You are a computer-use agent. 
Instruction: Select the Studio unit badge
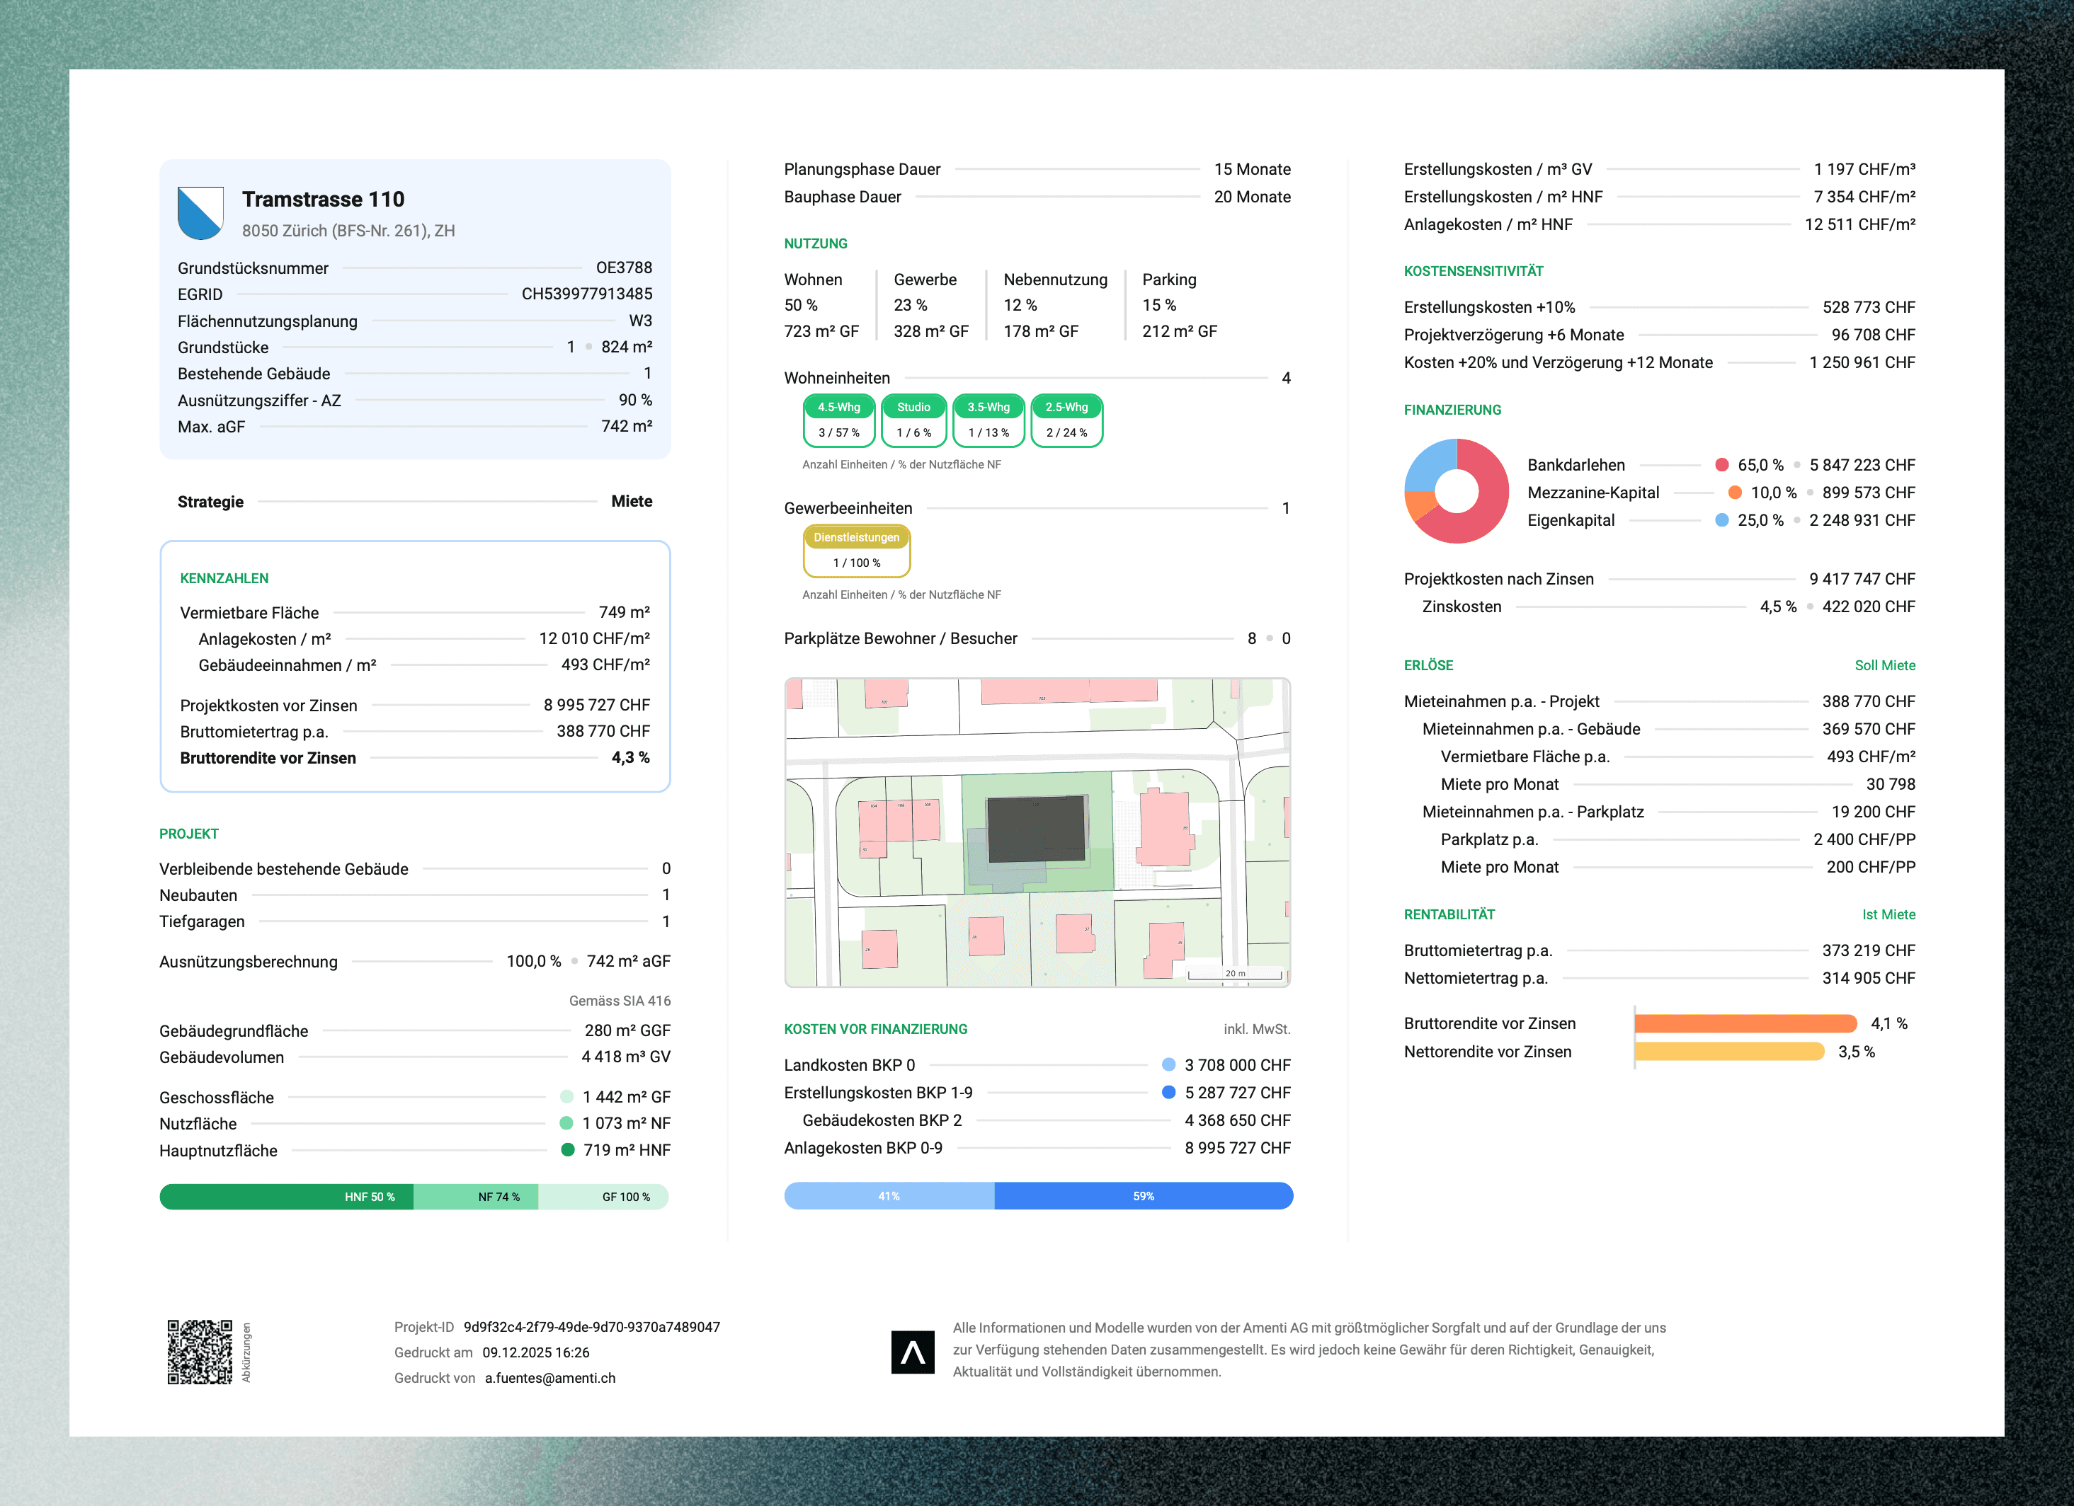[x=913, y=420]
